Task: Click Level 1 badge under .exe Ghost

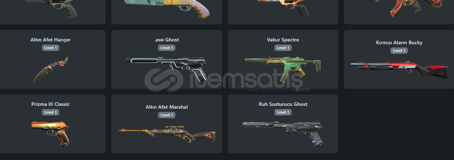Action: click(167, 48)
